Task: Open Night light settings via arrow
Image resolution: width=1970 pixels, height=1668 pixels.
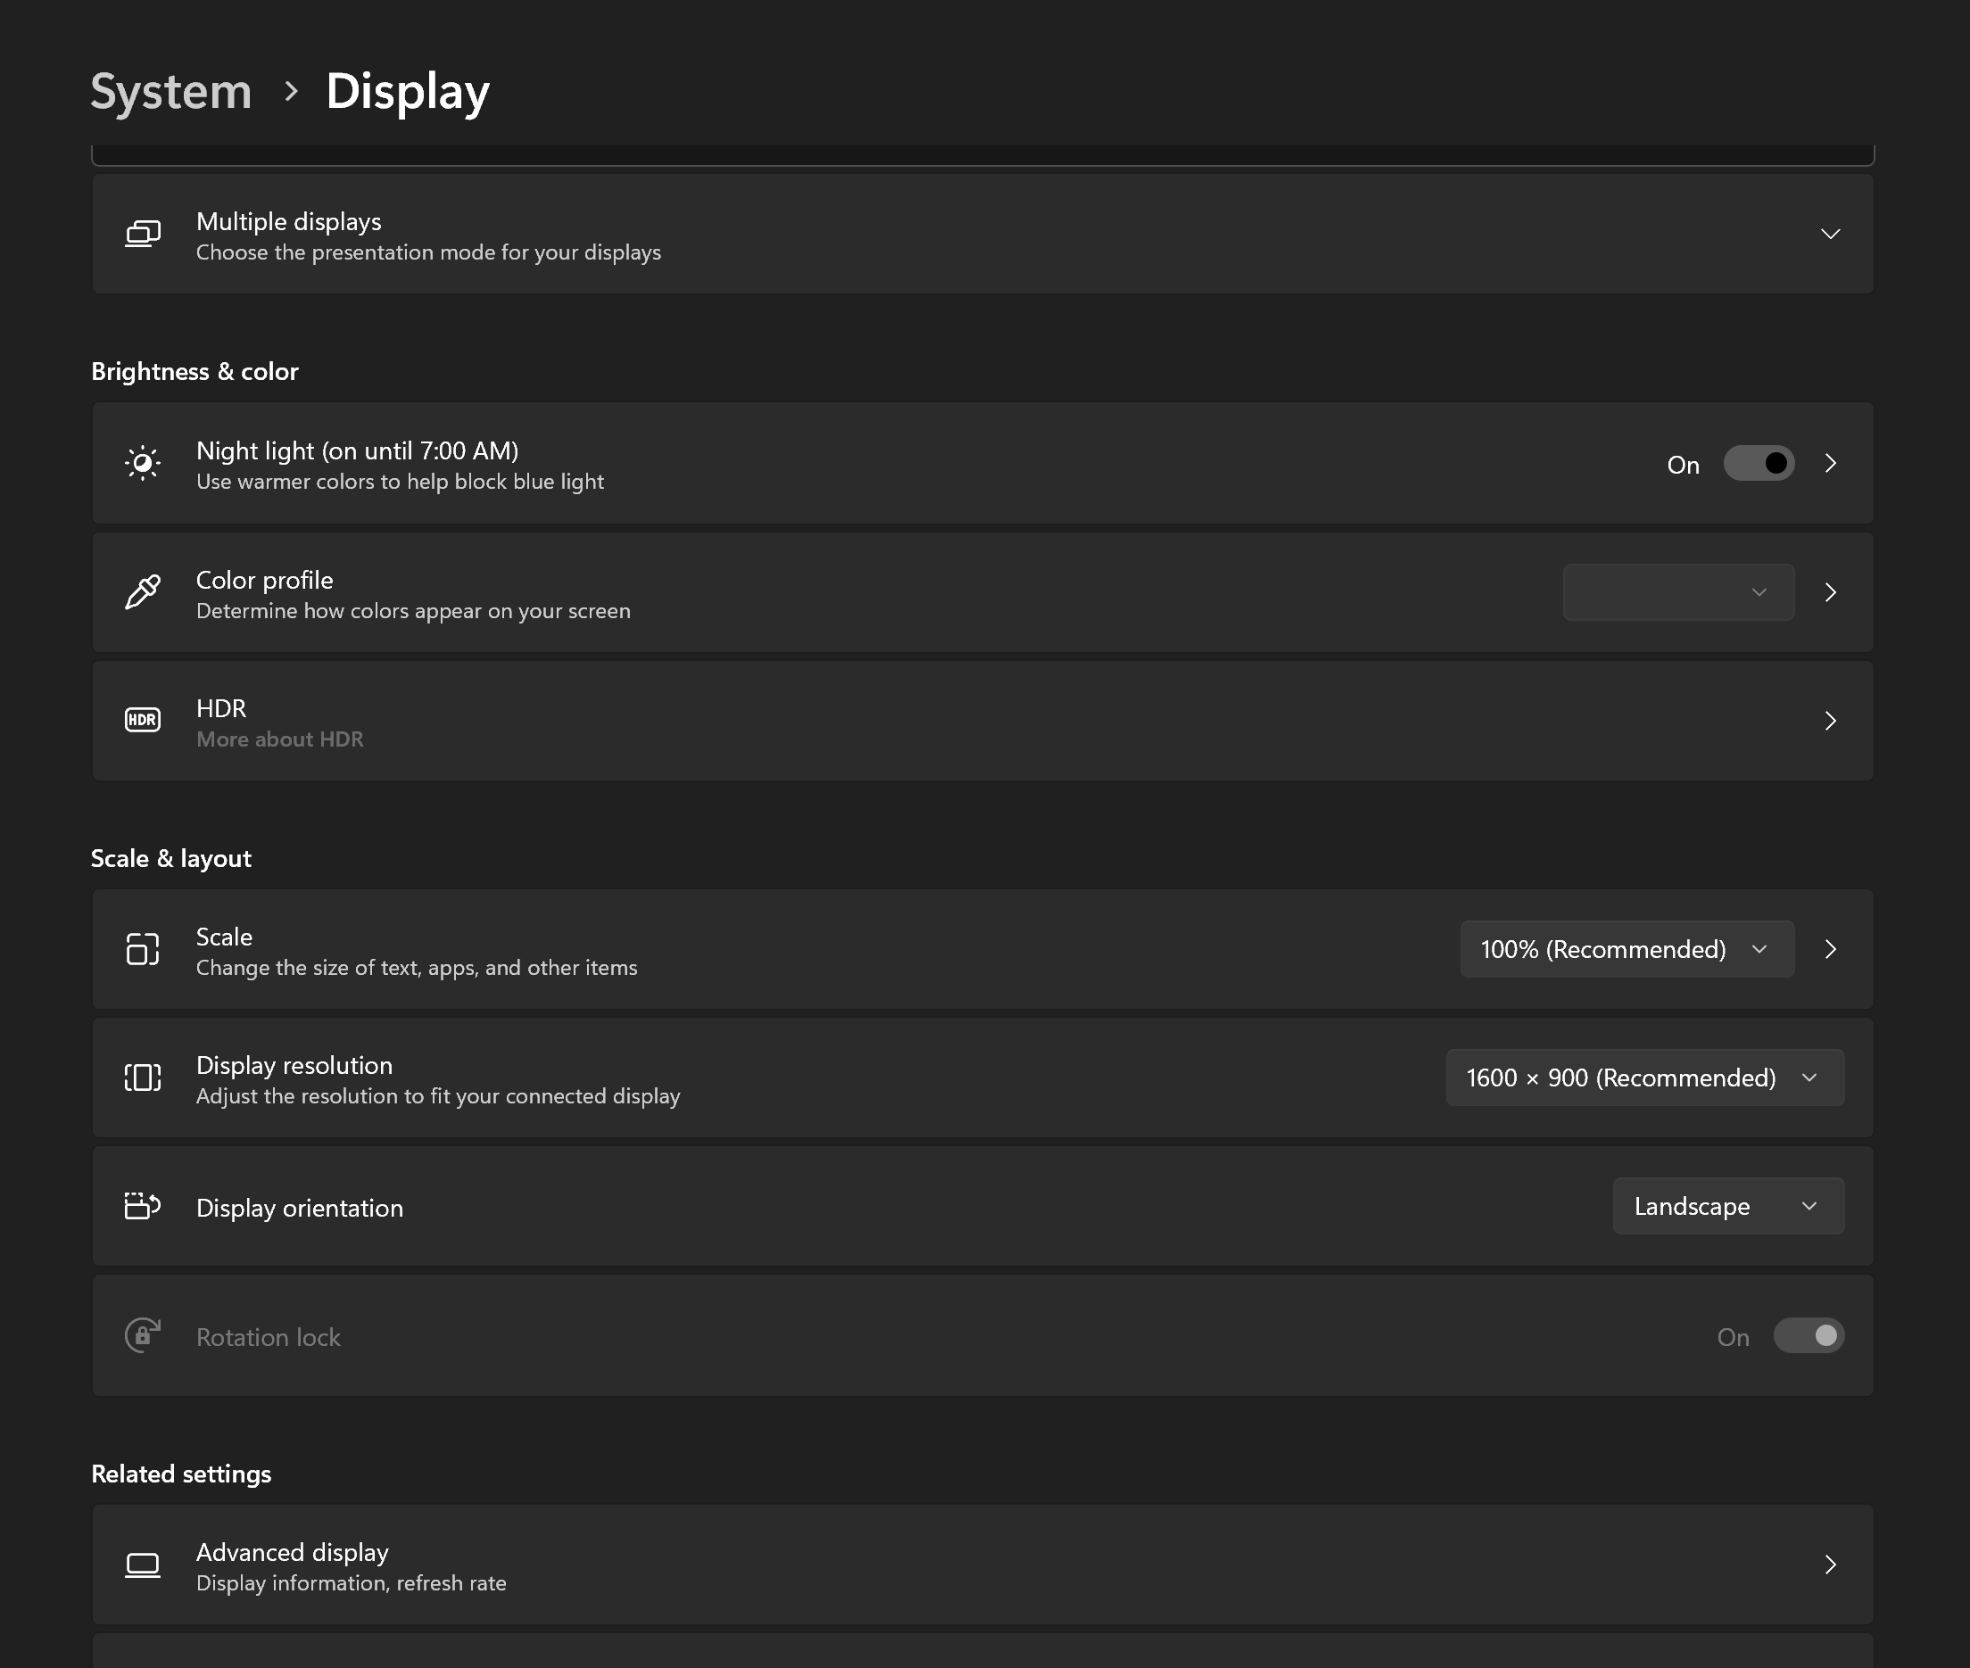Action: (x=1830, y=463)
